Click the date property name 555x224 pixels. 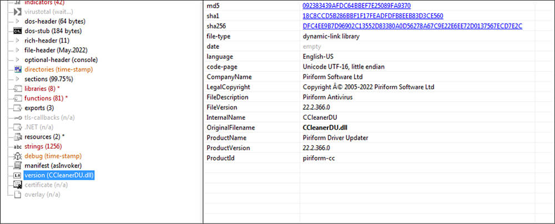pos(213,47)
